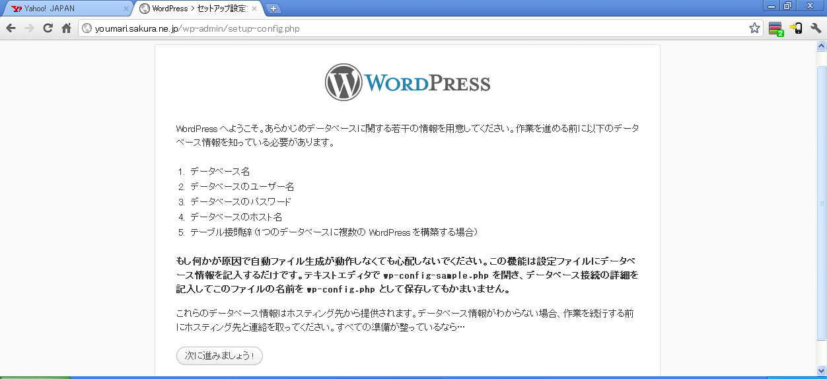Bookmark this page with the star icon
The width and height of the screenshot is (827, 379).
tap(754, 28)
